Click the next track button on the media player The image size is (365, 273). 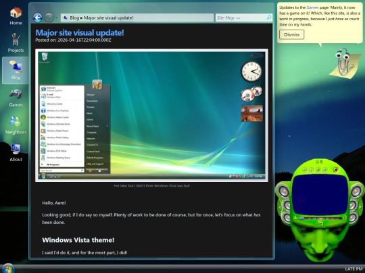325,170
